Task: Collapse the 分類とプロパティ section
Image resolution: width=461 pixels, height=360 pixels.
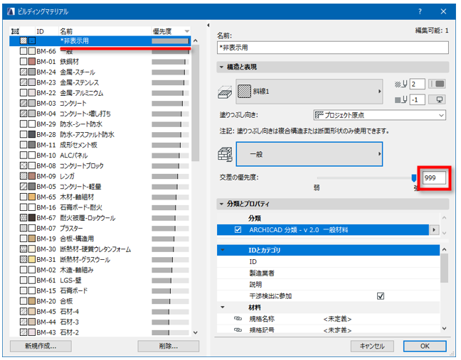Action: click(x=221, y=204)
